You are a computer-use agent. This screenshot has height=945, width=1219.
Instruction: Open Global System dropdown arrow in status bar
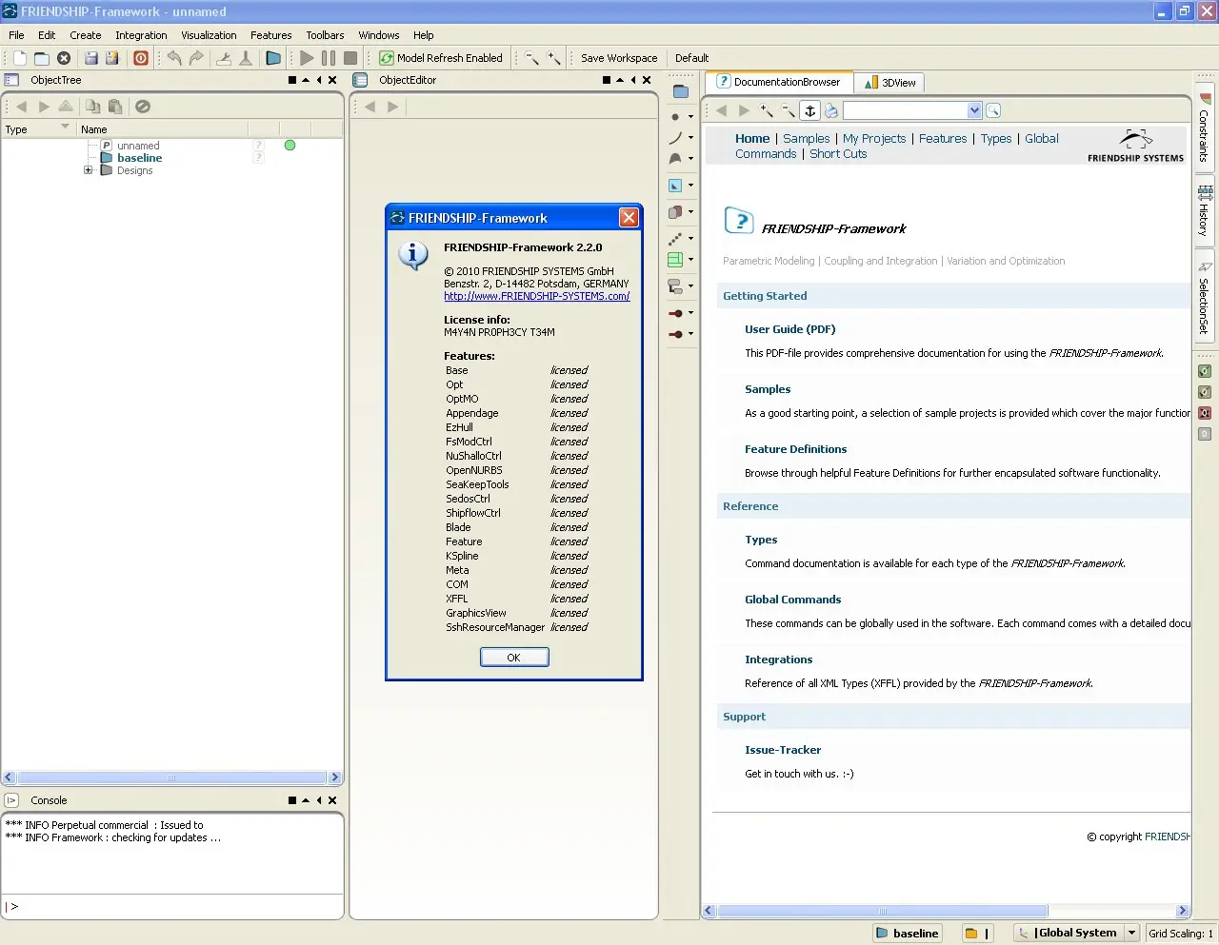tap(1131, 933)
